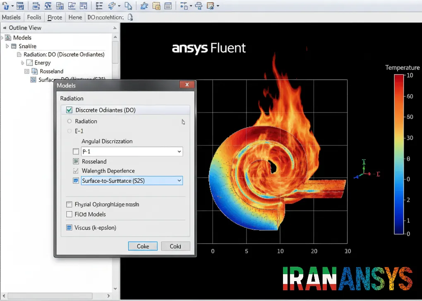
Task: Open dropdown arrow beside orange report icon
Action: [x=218, y=6]
